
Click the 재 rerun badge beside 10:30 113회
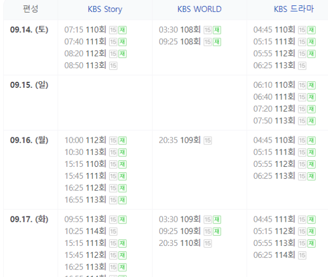click(122, 152)
